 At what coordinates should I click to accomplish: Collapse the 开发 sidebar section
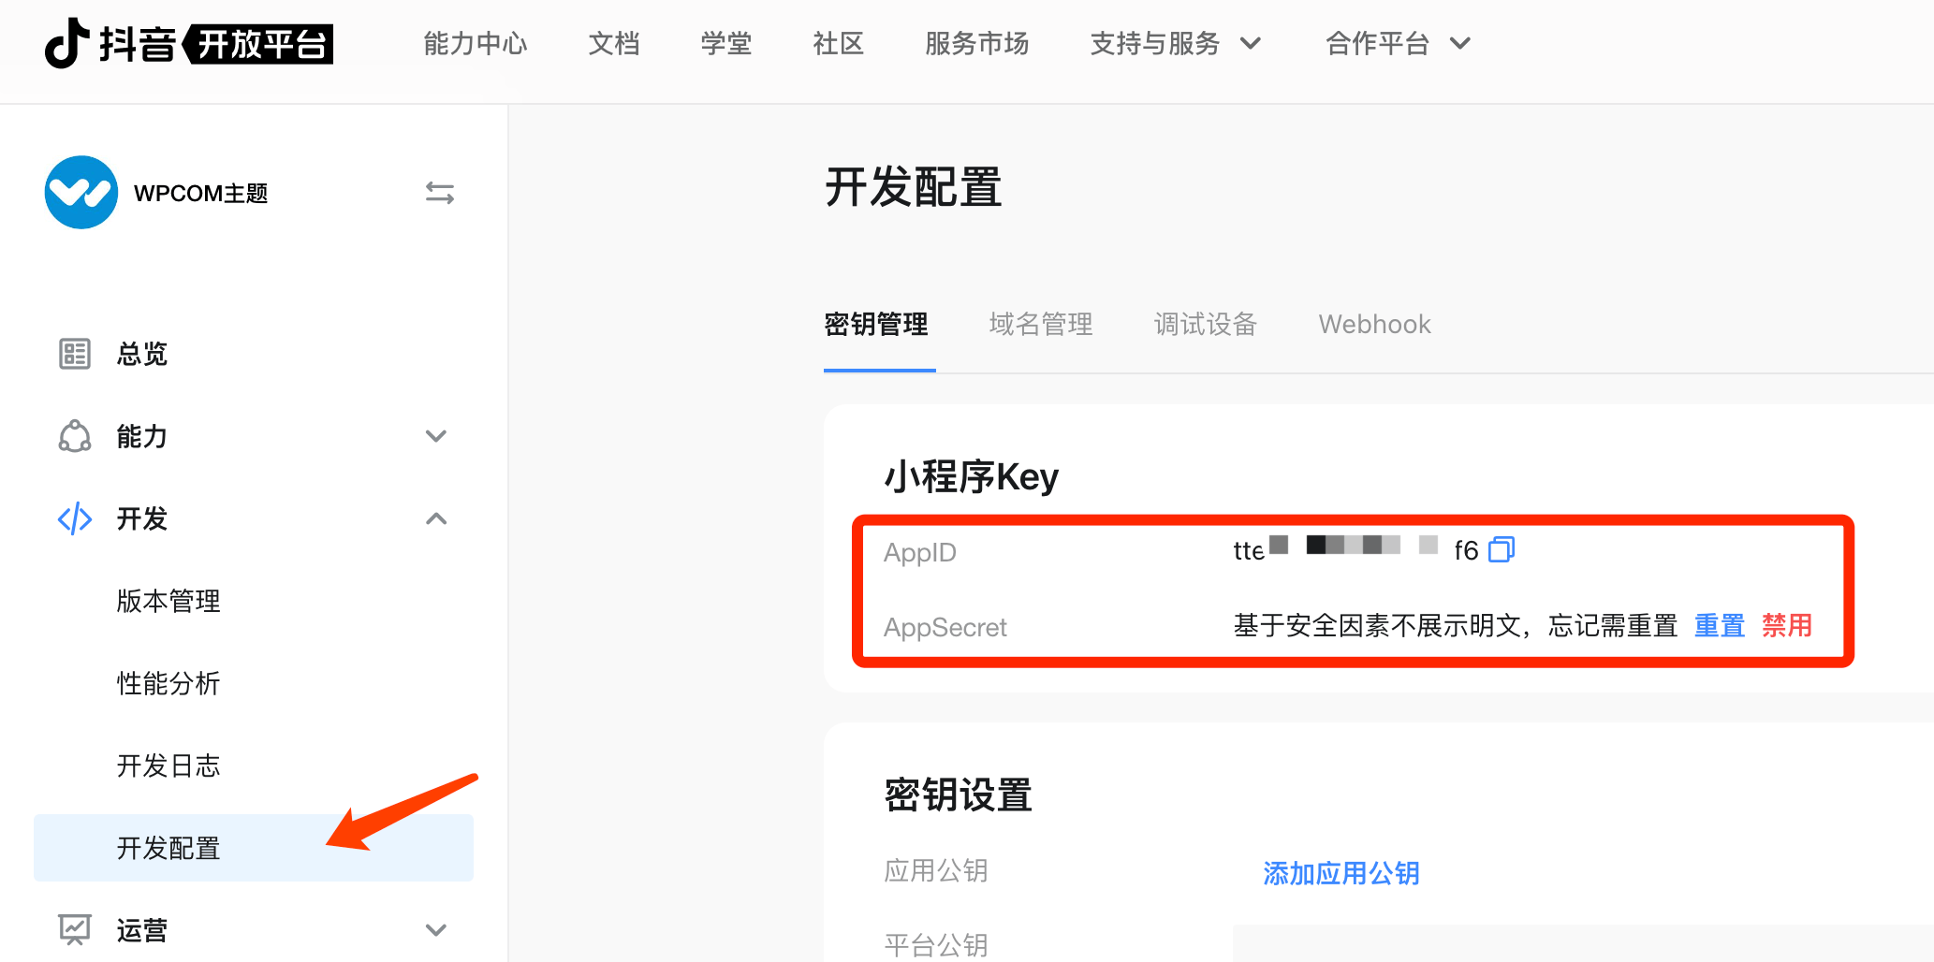tap(436, 518)
